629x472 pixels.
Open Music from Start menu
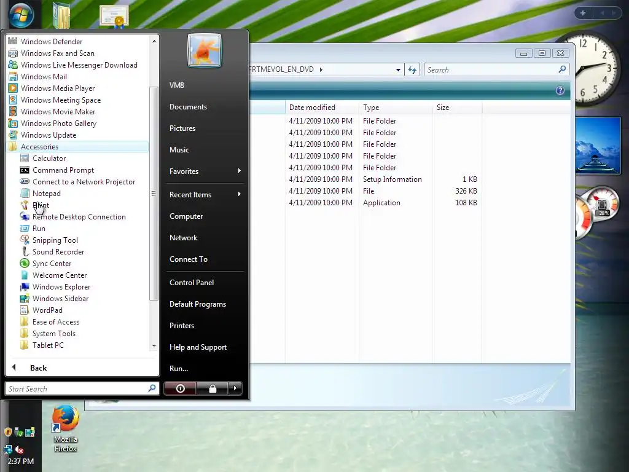[x=179, y=149]
